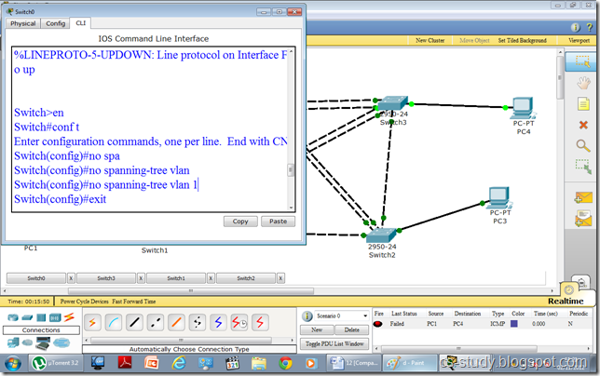Open Google Chrome from the taskbar
The image size is (600, 376).
click(285, 363)
